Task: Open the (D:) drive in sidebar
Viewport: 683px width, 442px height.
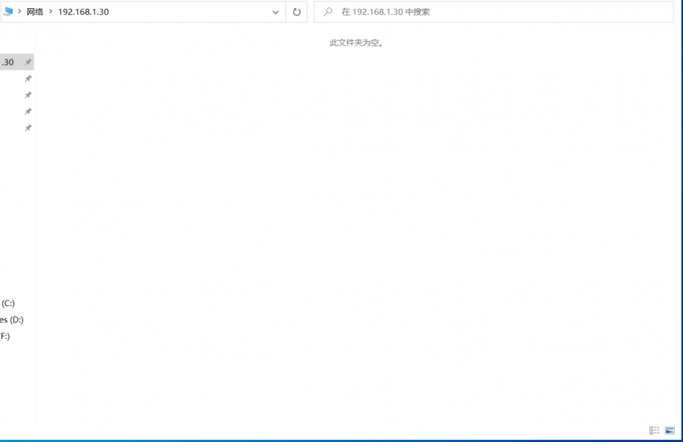Action: click(12, 320)
